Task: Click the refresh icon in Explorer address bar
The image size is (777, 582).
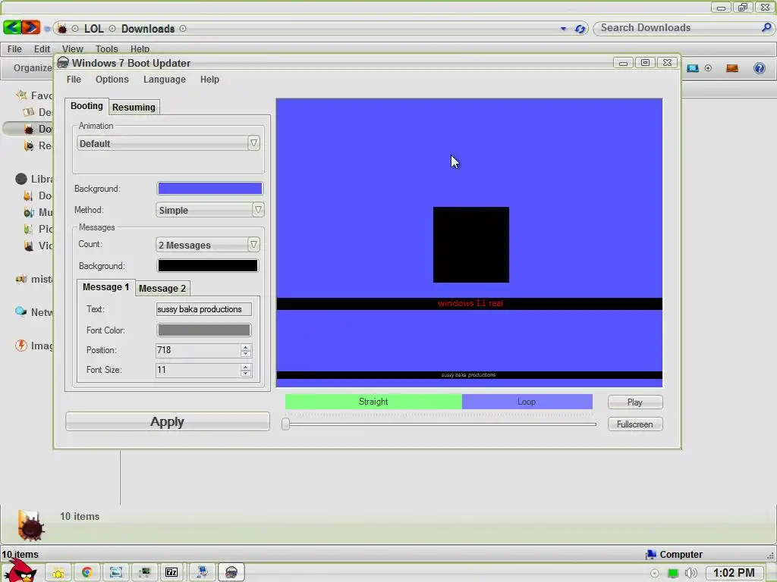Action: 580,29
